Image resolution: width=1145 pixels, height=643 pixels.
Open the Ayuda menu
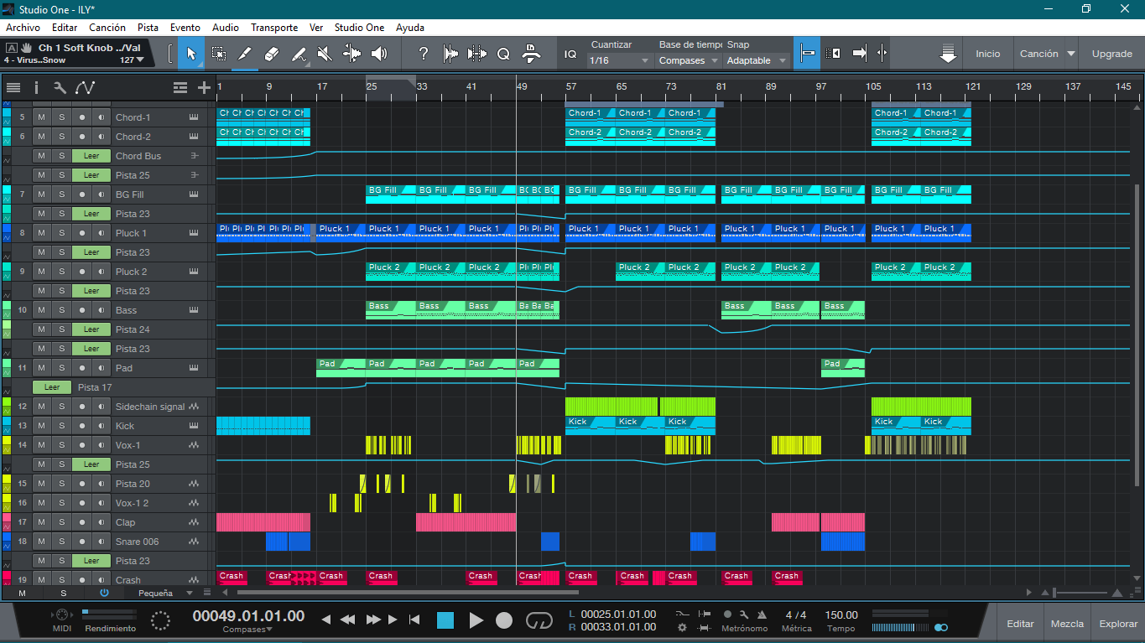(410, 28)
